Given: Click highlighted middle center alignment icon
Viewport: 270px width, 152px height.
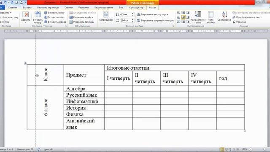Looking at the screenshot, I should click(183, 17).
